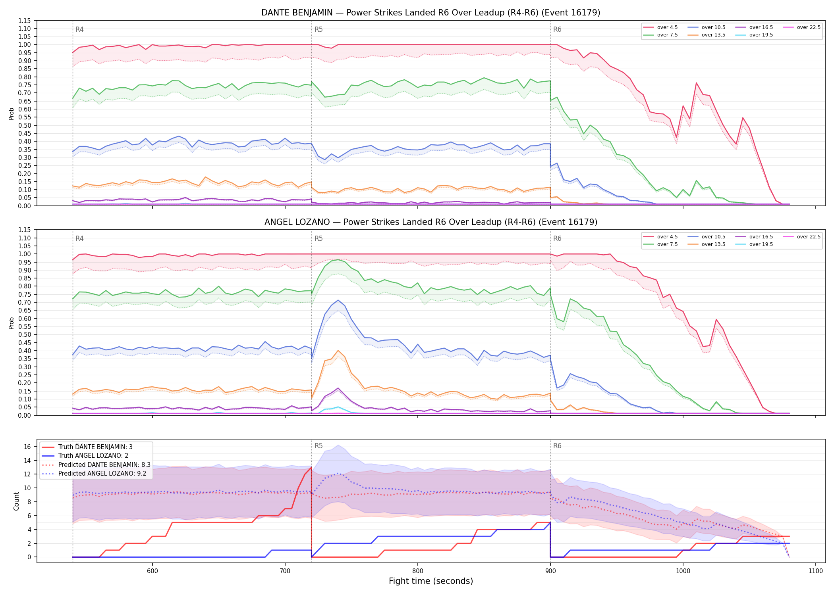834x595 pixels.
Task: Click the 'Prob' y-axis label of Dante Benjamin chart
Action: pos(11,114)
